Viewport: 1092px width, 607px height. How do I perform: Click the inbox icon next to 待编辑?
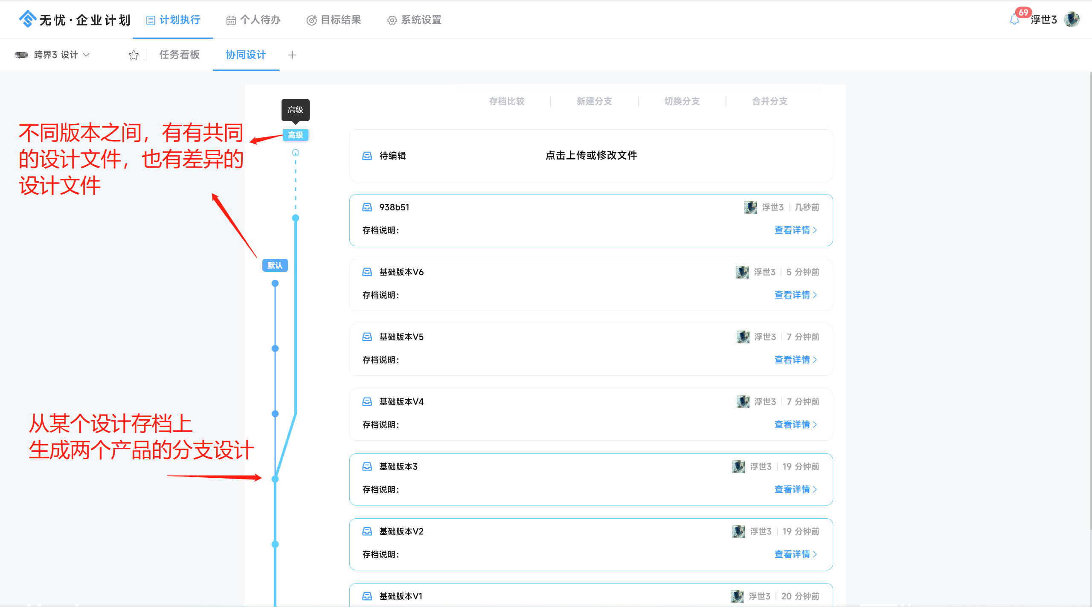(x=367, y=156)
